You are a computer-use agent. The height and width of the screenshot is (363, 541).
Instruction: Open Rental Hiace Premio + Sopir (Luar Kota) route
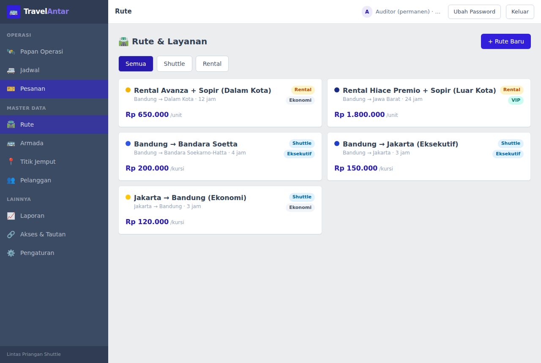pyautogui.click(x=419, y=90)
